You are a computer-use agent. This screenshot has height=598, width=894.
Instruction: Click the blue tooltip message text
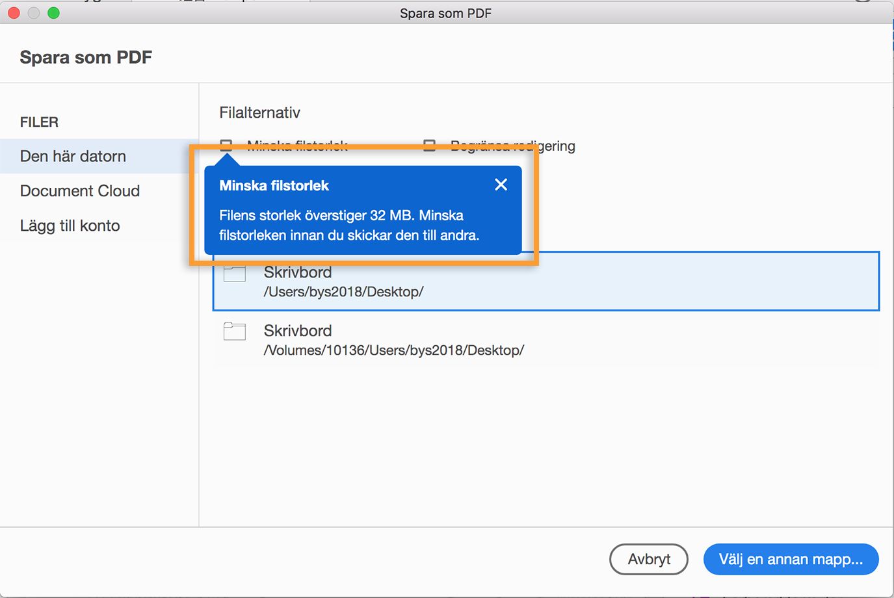(349, 226)
